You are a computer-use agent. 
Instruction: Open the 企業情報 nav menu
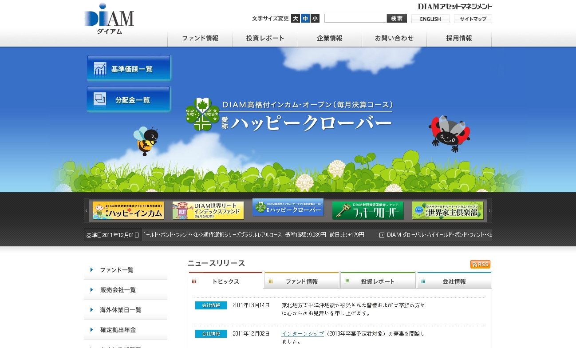pos(330,38)
